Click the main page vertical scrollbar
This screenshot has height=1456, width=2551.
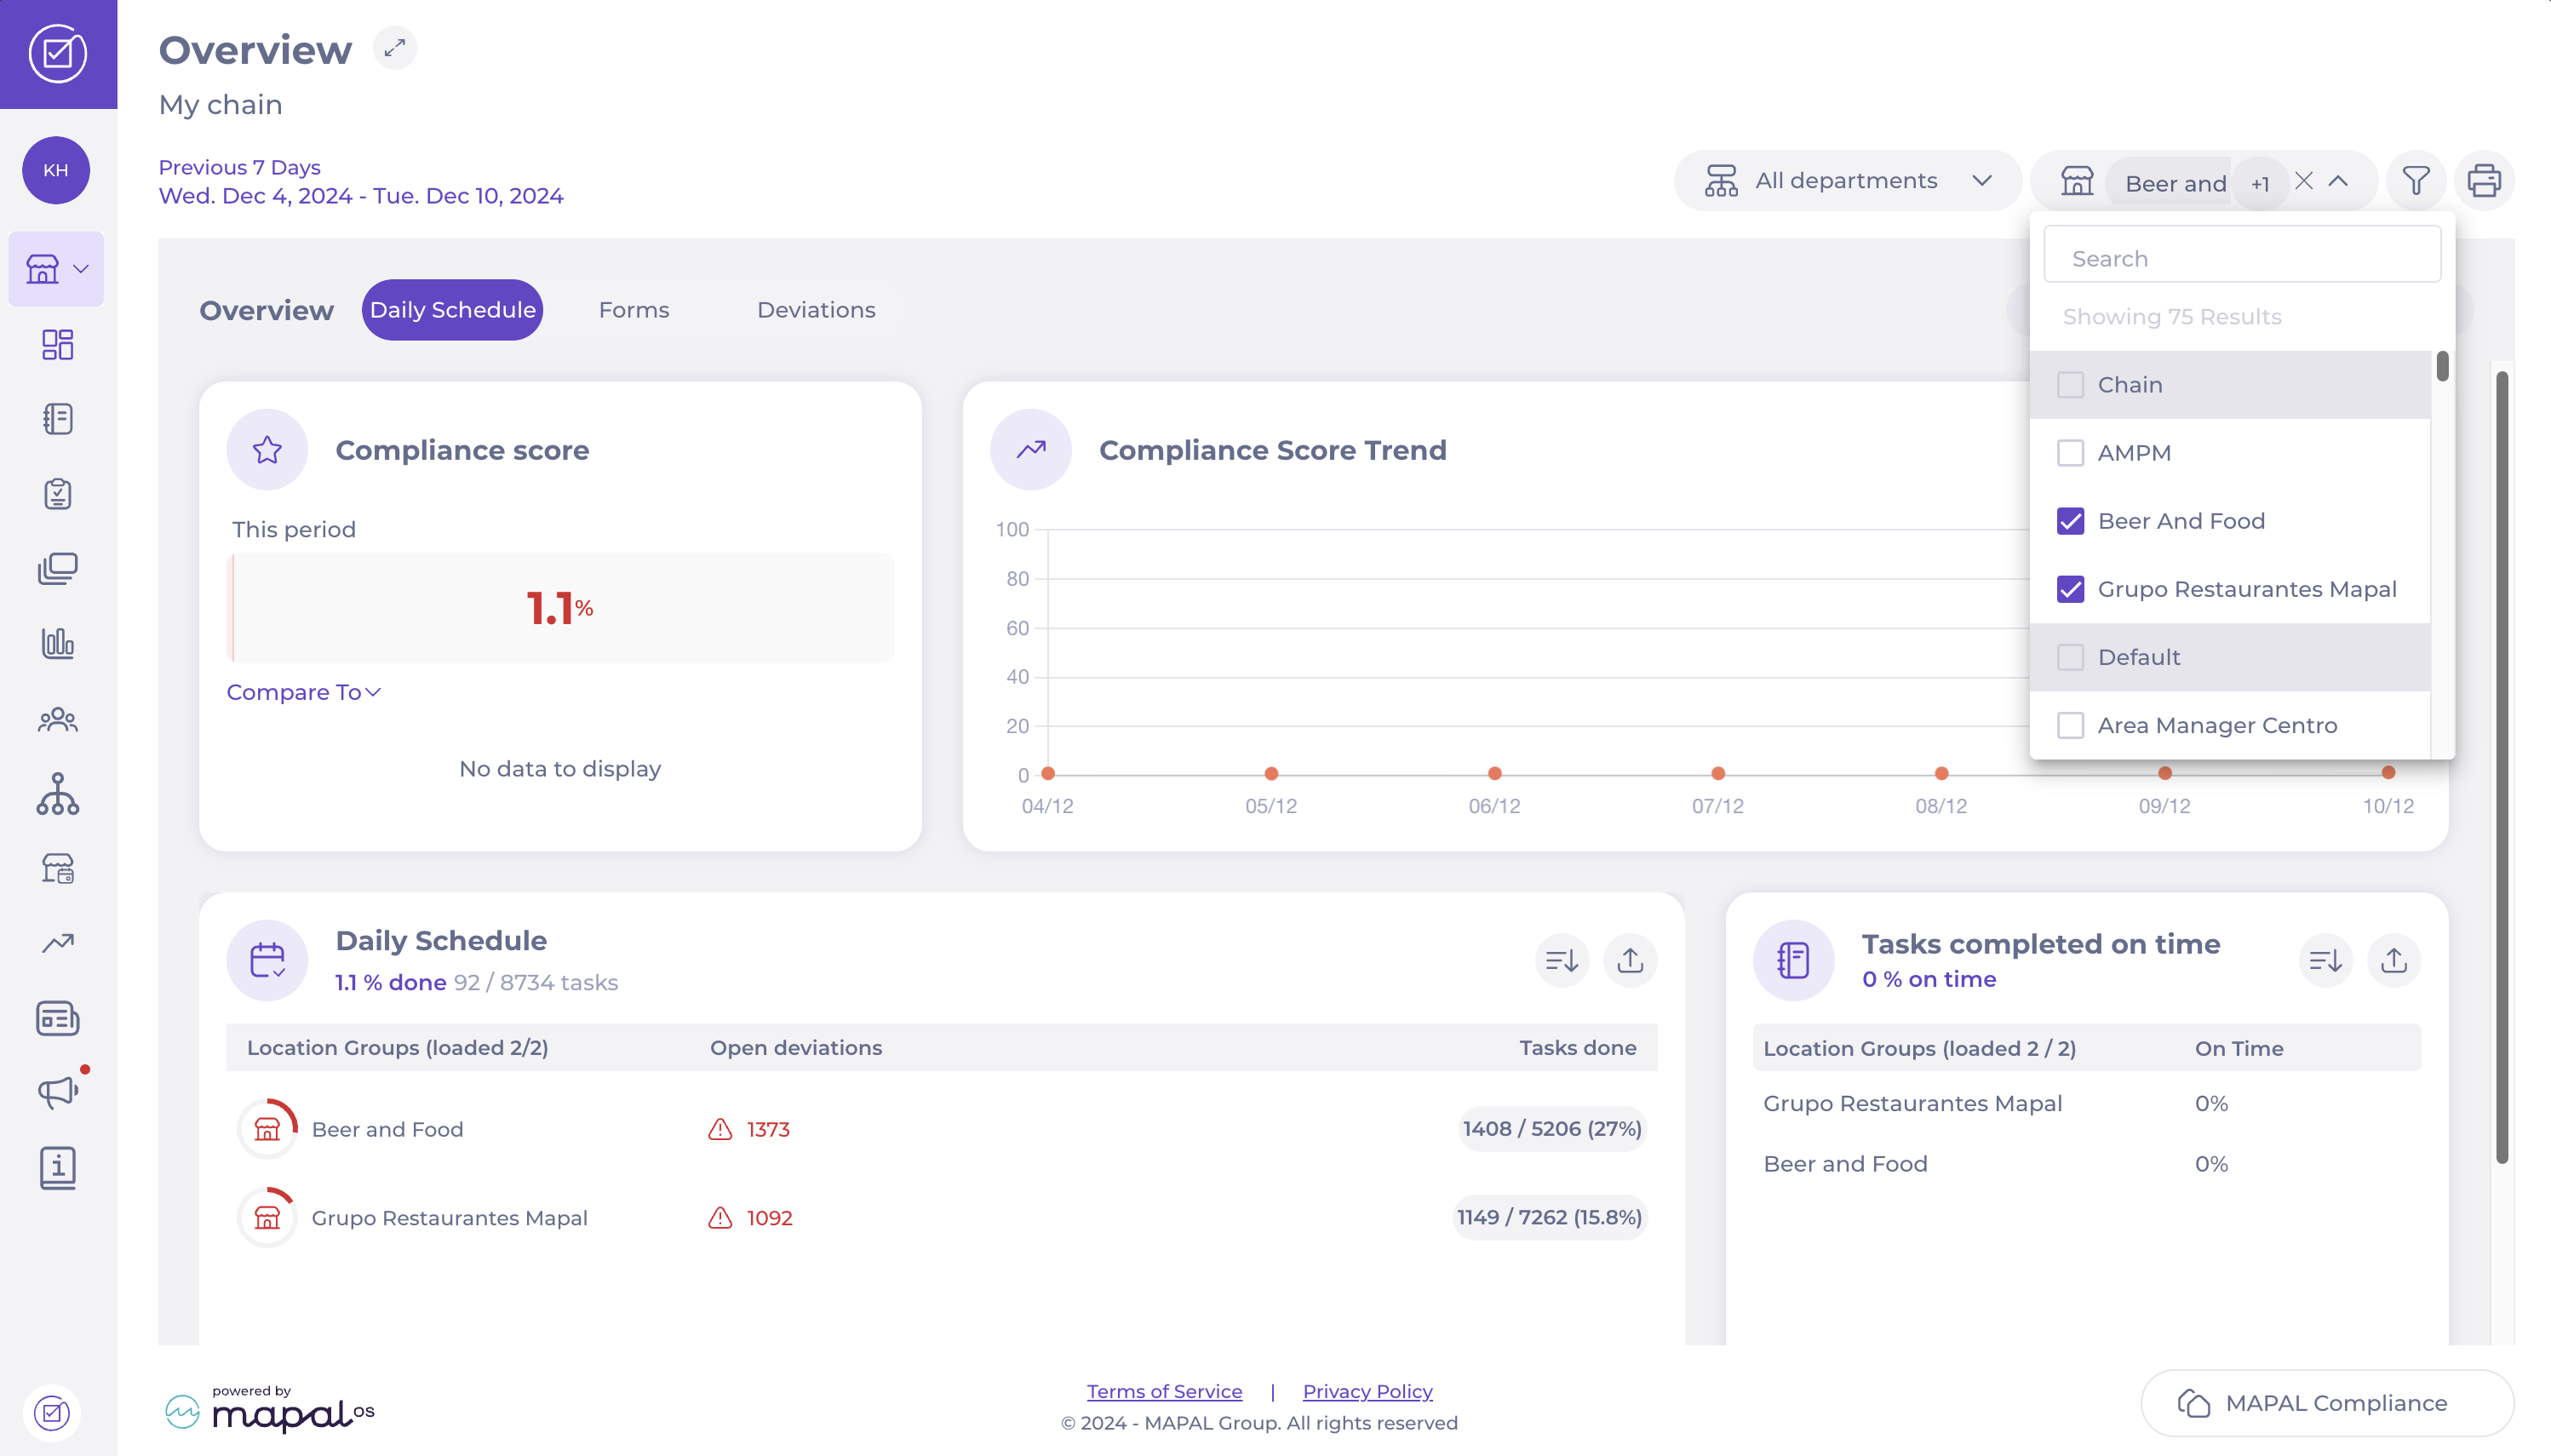coord(2502,767)
